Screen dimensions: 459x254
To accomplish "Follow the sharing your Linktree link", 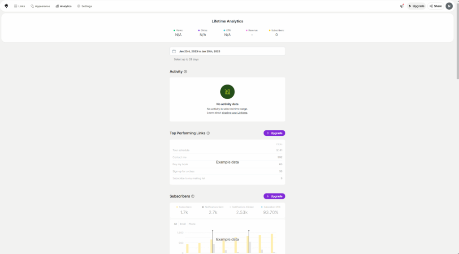I will click(x=234, y=112).
